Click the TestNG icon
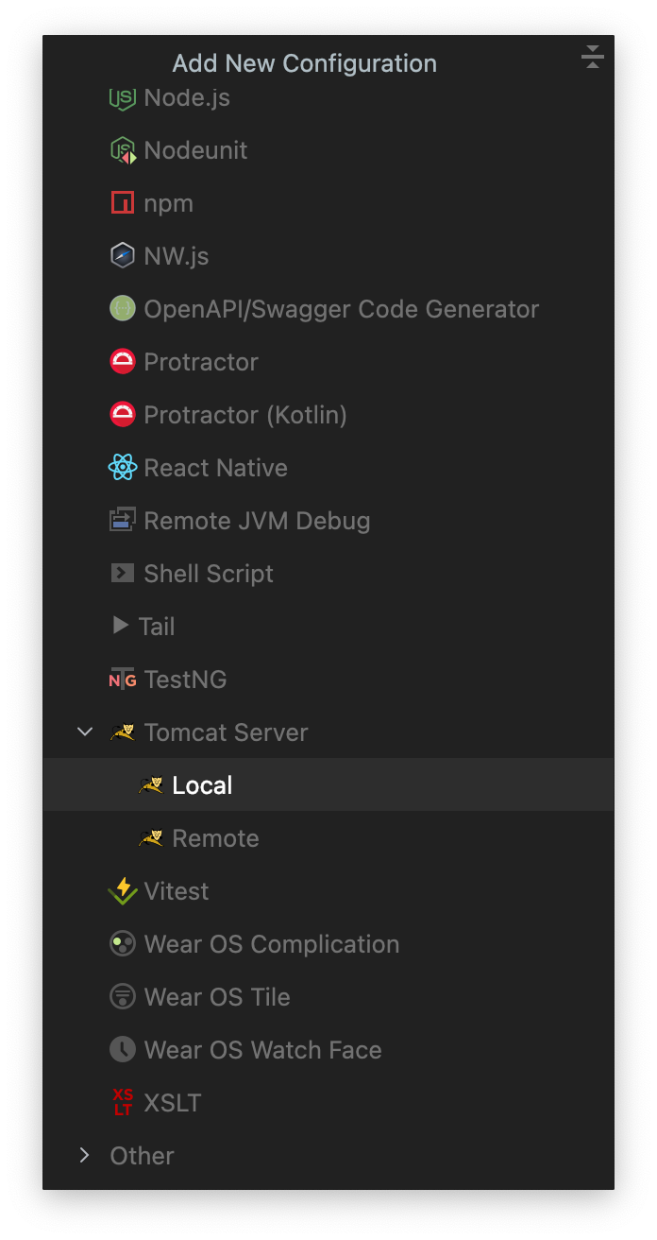The image size is (657, 1240). [123, 680]
